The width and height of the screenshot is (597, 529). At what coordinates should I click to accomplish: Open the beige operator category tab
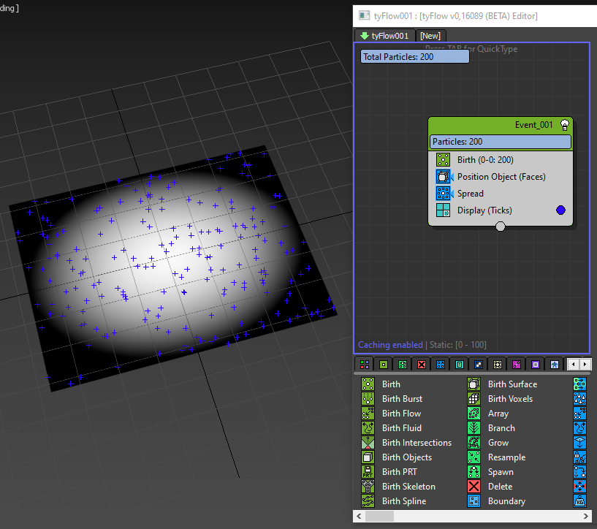[x=498, y=365]
